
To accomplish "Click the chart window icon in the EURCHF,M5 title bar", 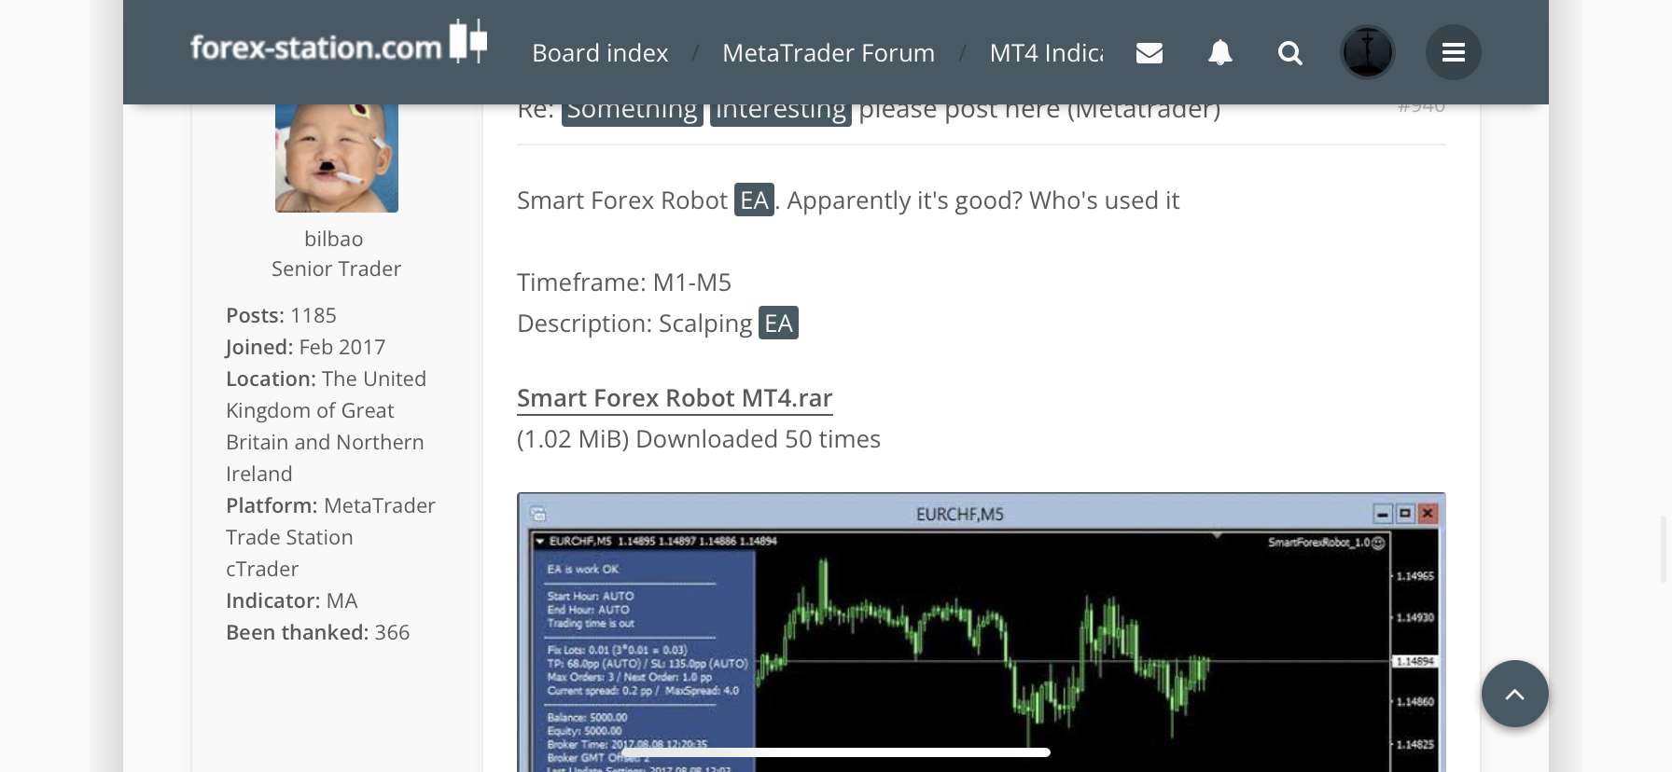I will 538,514.
